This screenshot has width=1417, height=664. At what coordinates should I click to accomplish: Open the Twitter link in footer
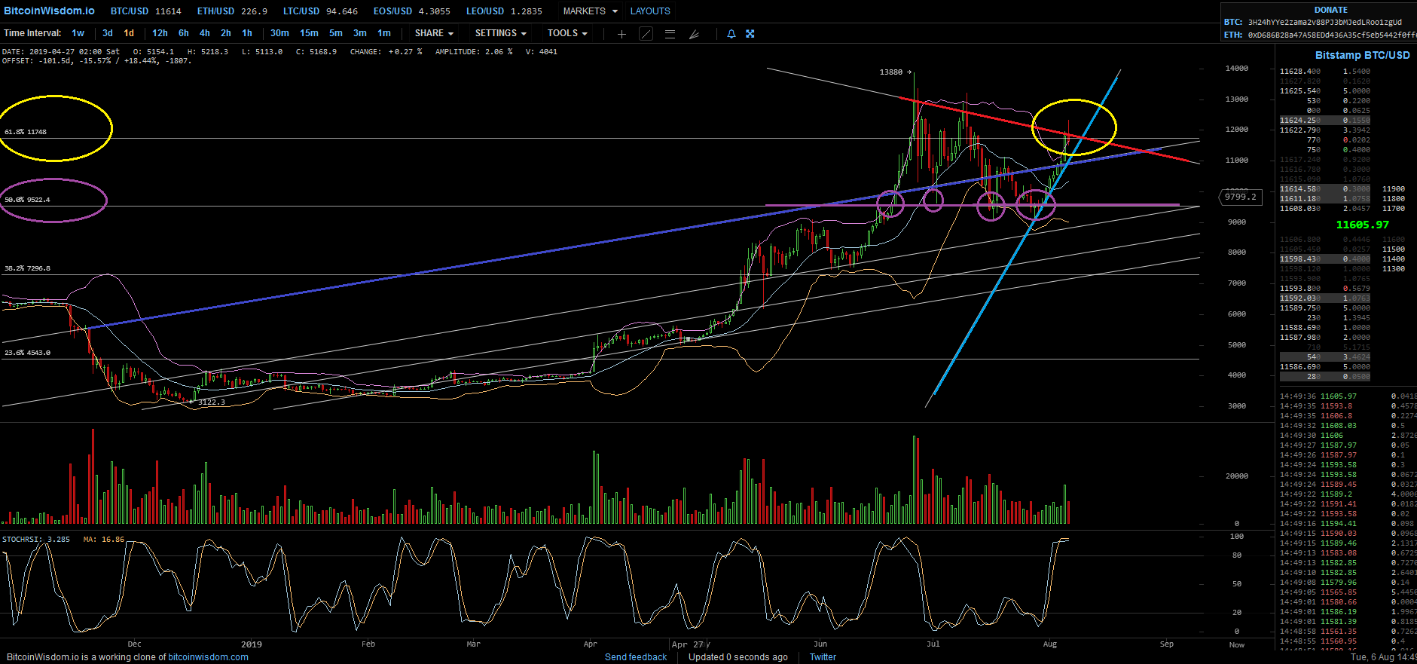click(823, 657)
